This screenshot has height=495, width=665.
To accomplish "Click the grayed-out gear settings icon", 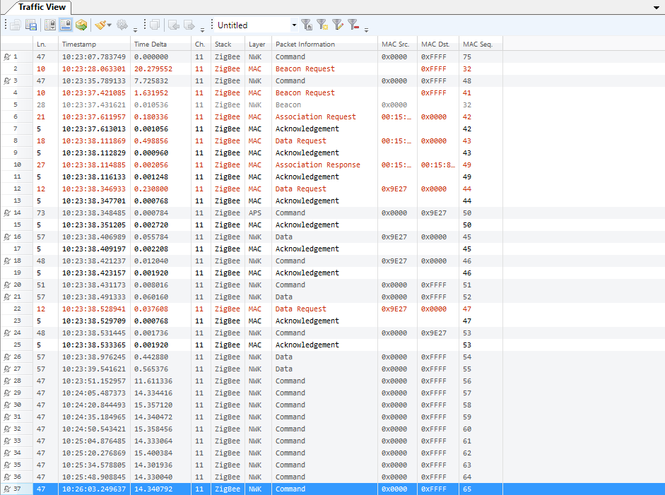I will pyautogui.click(x=122, y=25).
